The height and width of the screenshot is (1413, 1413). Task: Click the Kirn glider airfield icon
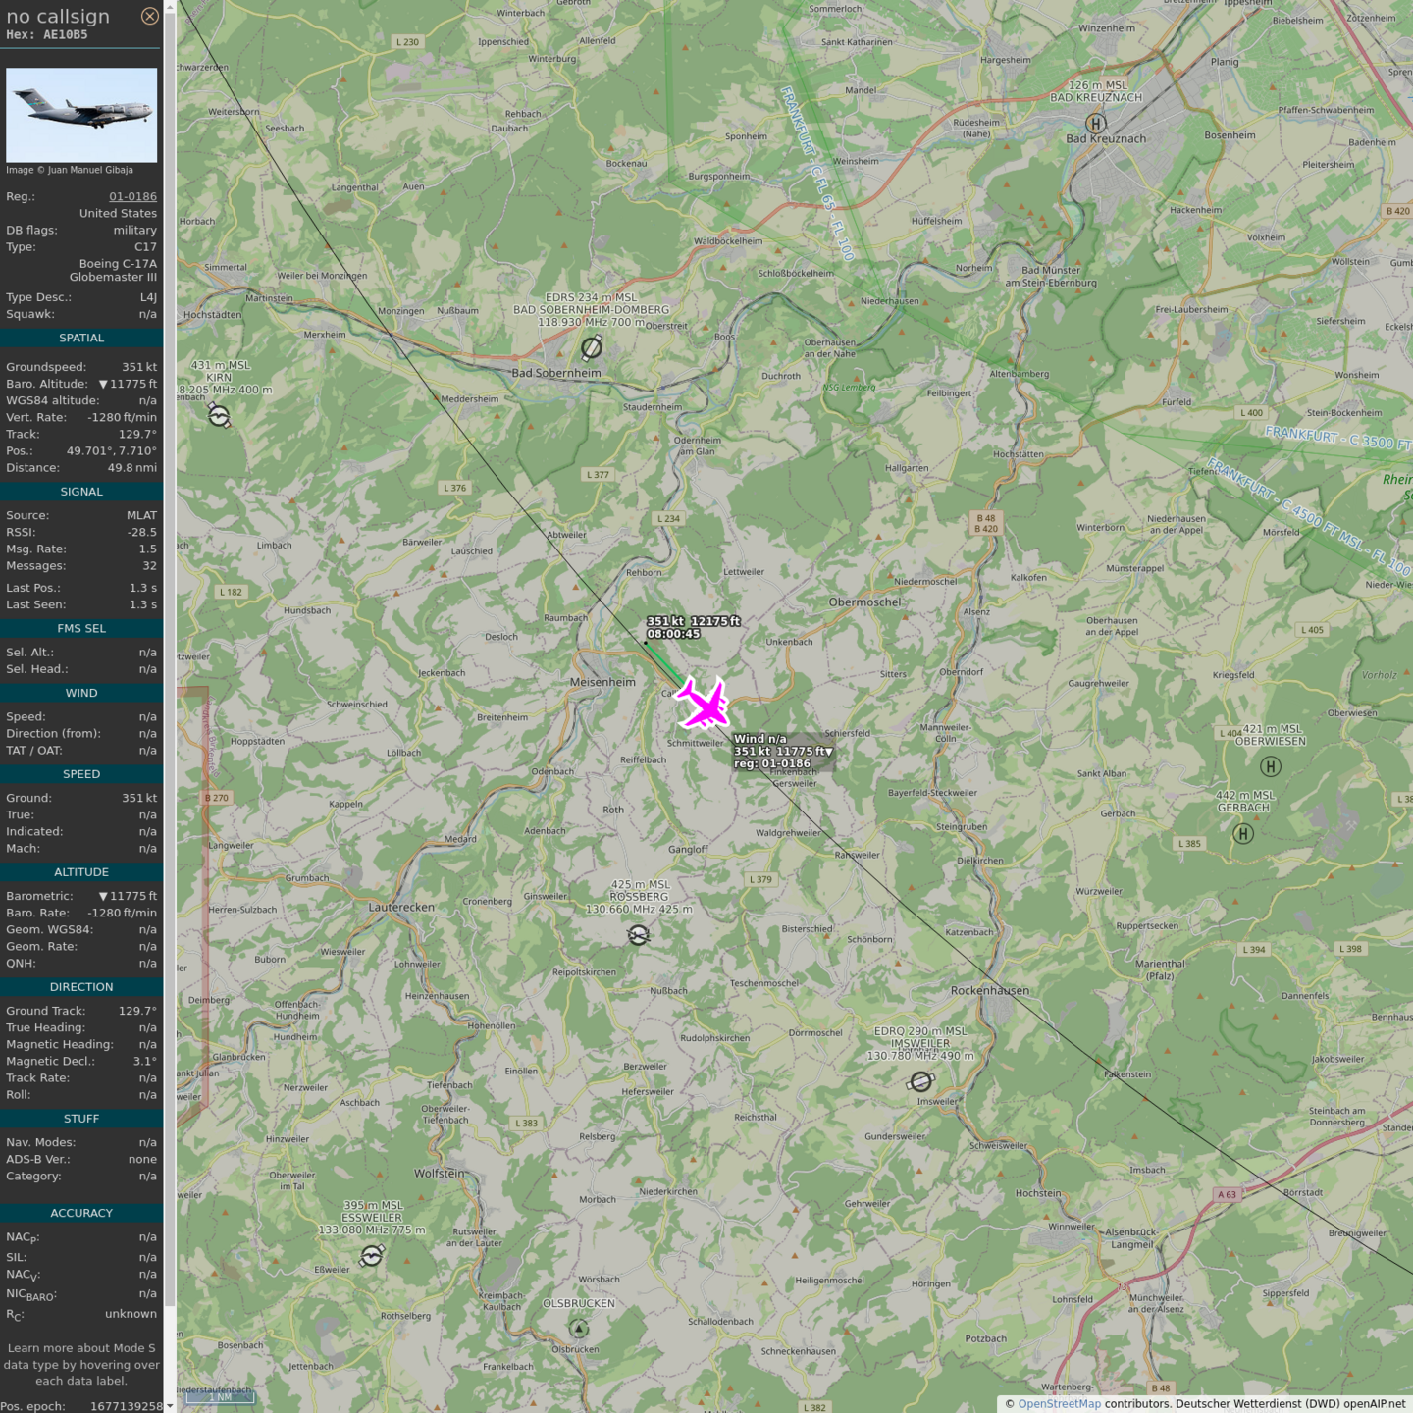click(219, 416)
